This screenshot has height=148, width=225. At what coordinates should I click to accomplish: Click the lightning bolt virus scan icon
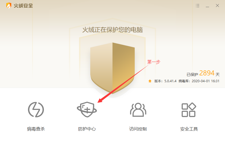coord(36,110)
